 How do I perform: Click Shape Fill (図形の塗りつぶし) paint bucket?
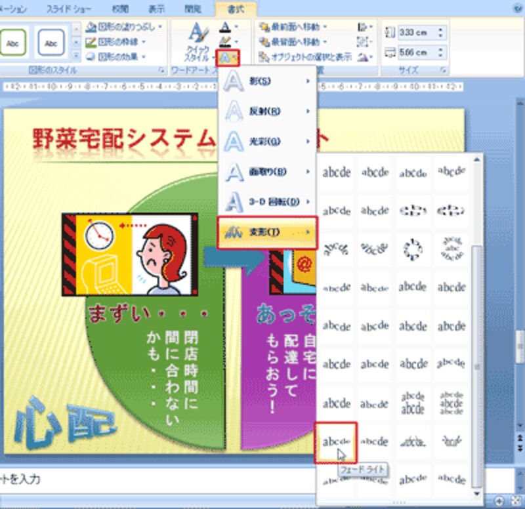pos(91,27)
